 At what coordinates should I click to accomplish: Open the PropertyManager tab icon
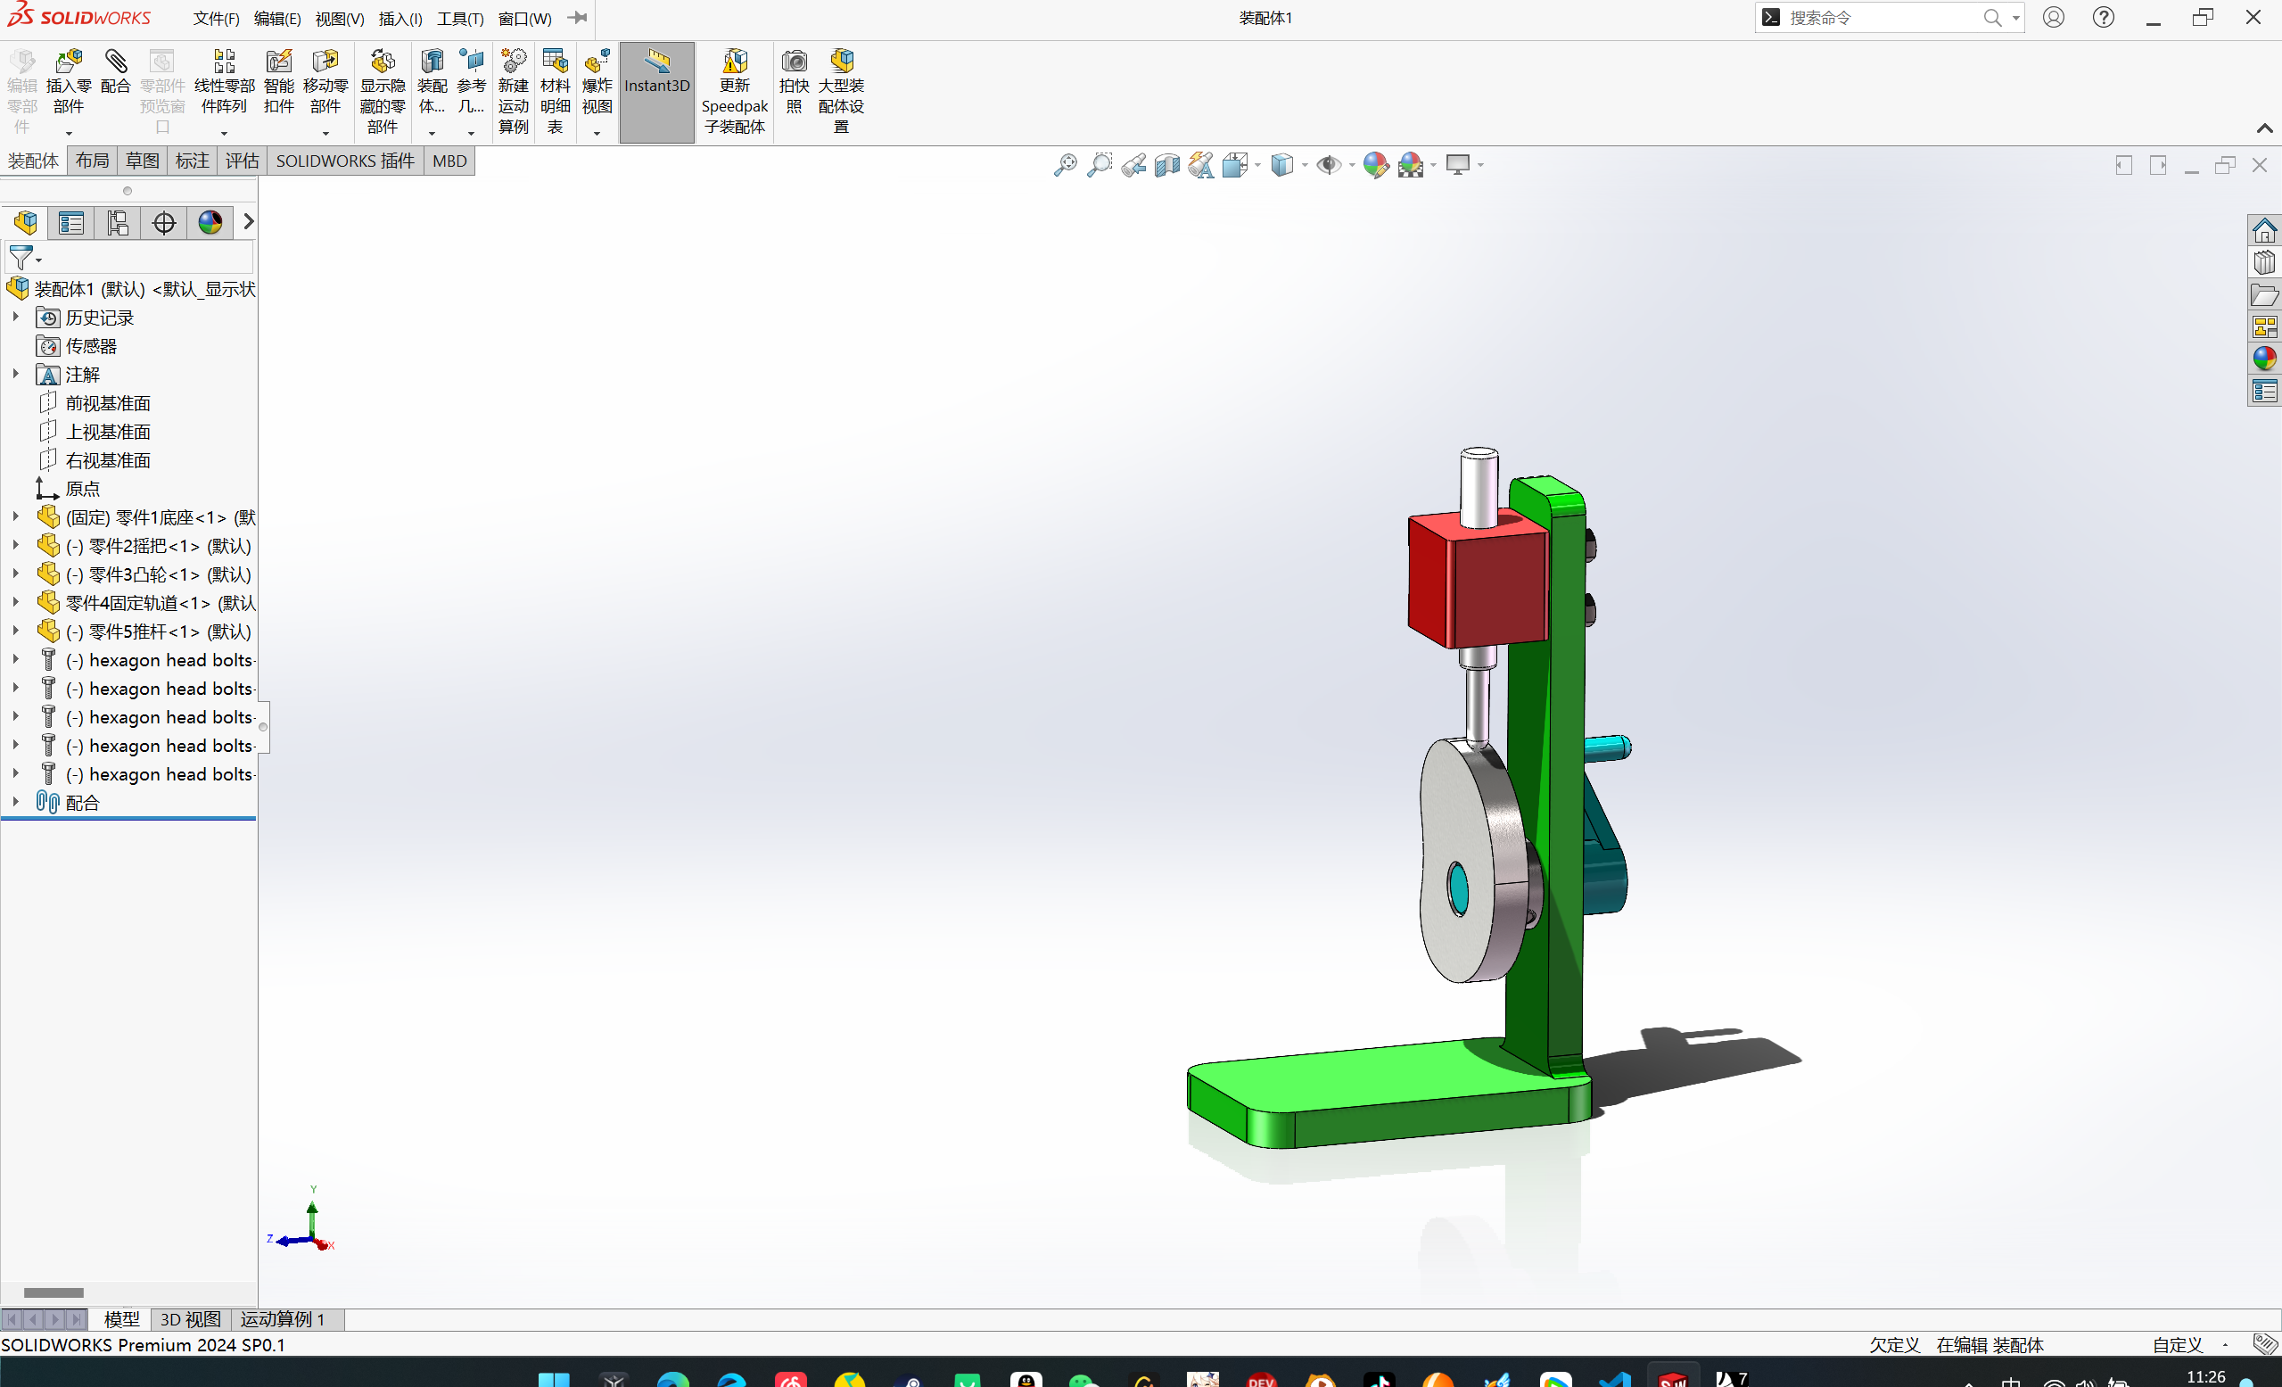tap(71, 222)
